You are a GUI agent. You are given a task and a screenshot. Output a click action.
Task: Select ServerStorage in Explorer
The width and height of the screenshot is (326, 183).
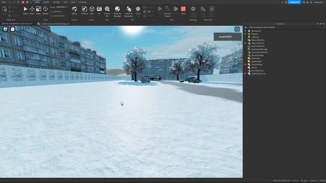(x=257, y=55)
